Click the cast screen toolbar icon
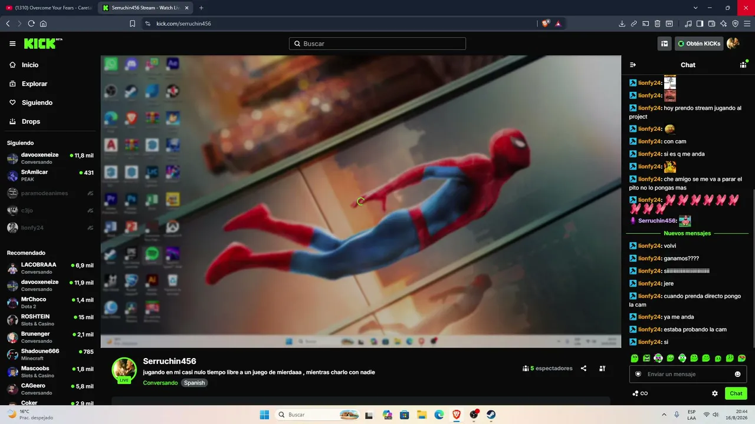The width and height of the screenshot is (755, 424). (x=645, y=24)
